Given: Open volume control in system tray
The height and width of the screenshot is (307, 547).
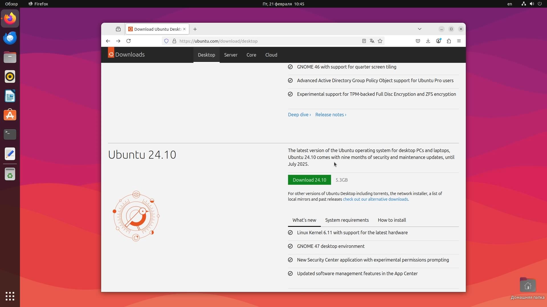Looking at the screenshot, I should point(532,4).
